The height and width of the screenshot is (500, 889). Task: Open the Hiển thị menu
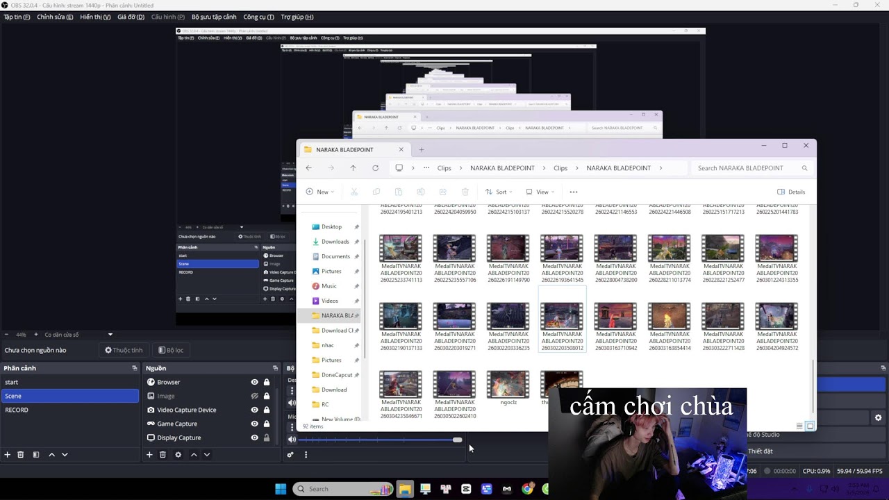pyautogui.click(x=95, y=17)
